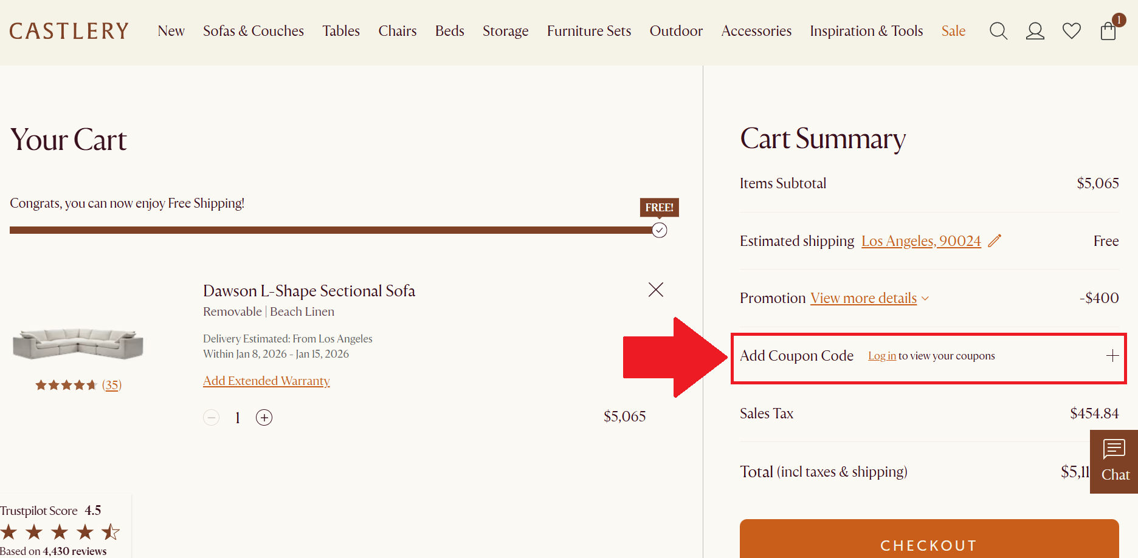Expand the Add Coupon Code section

[x=1113, y=355]
